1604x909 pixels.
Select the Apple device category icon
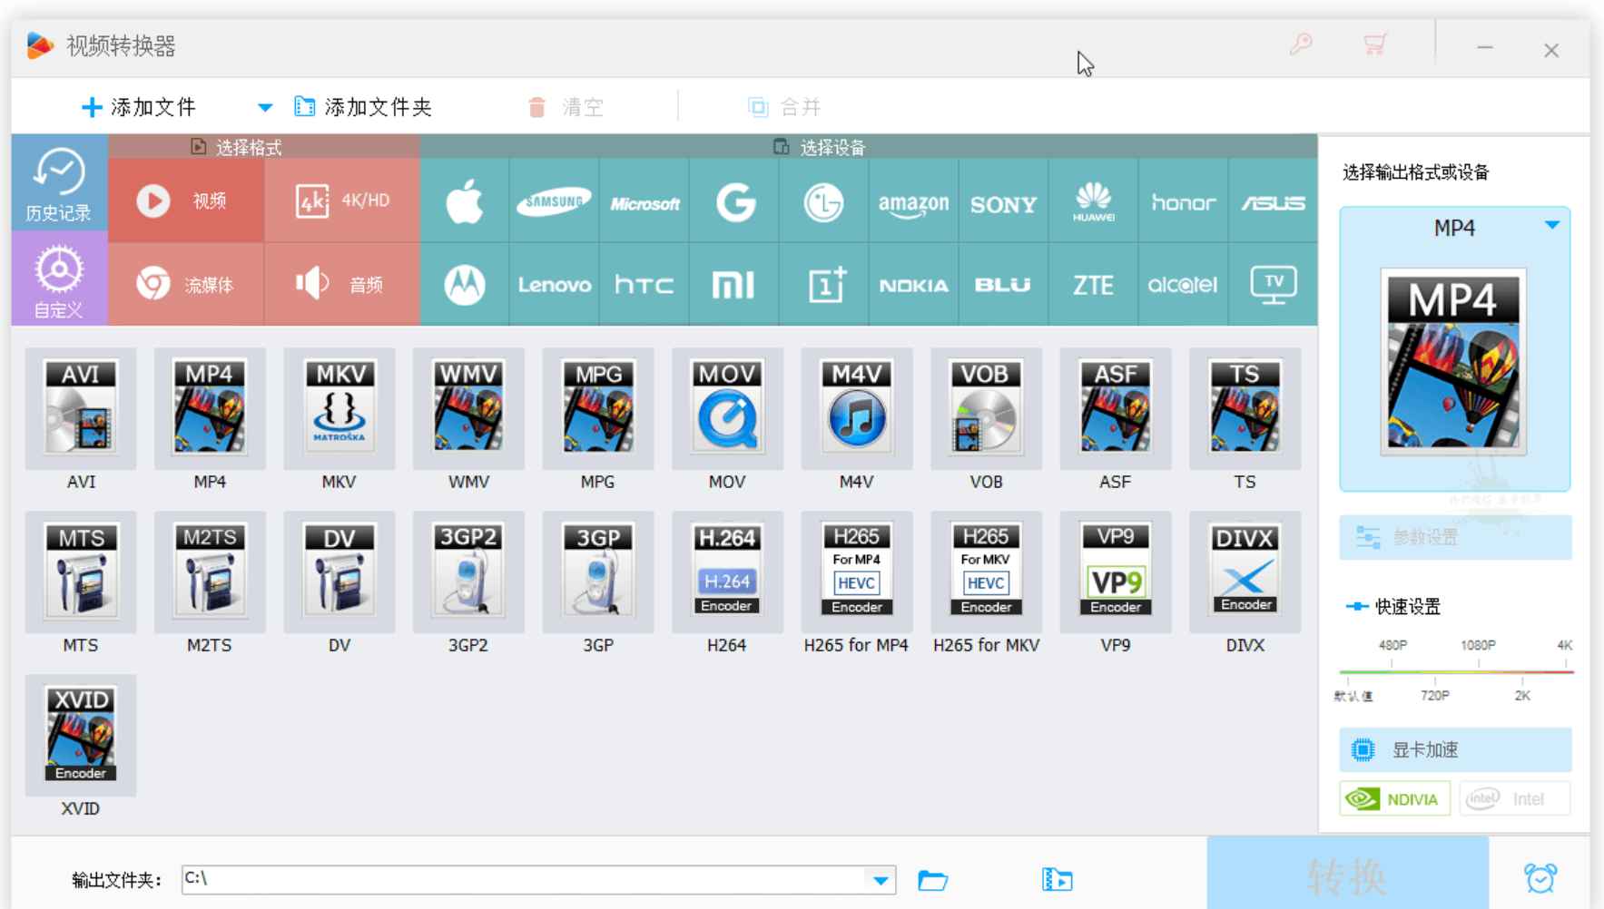point(464,201)
